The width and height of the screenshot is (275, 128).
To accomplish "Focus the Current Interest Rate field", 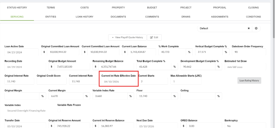I will click(84, 81).
